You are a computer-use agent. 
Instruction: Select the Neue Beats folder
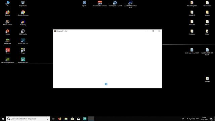(207, 4)
